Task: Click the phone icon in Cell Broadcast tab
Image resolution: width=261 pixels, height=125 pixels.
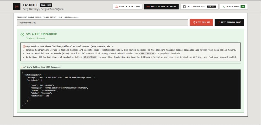Action: tap(184, 7)
